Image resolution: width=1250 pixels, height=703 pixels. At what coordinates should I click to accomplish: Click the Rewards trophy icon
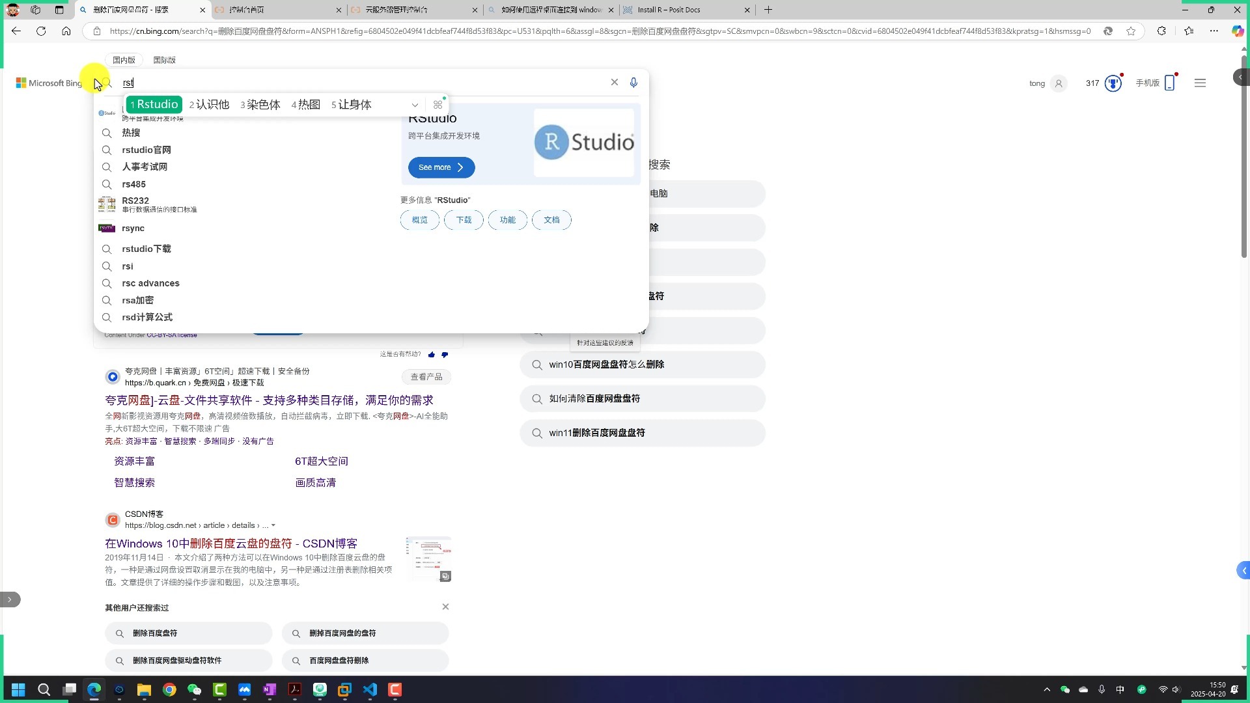click(x=1113, y=83)
